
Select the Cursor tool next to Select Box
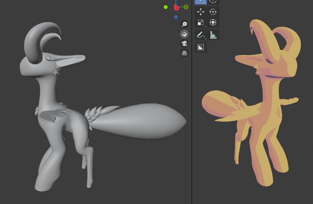click(213, 2)
